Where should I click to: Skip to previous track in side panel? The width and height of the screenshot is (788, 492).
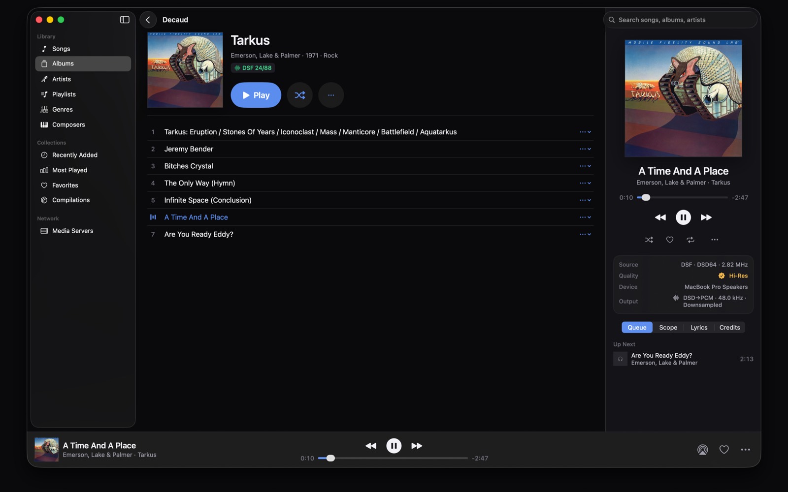[x=660, y=217]
